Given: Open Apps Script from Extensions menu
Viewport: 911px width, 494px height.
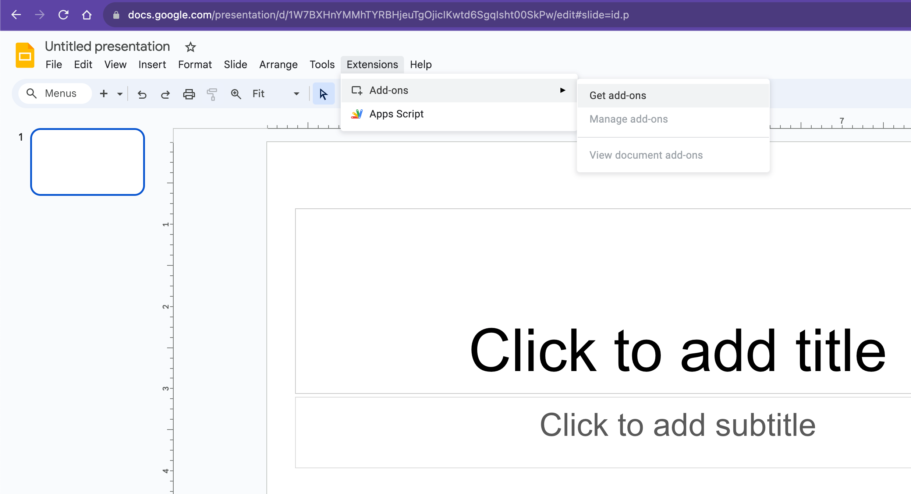Looking at the screenshot, I should tap(396, 114).
